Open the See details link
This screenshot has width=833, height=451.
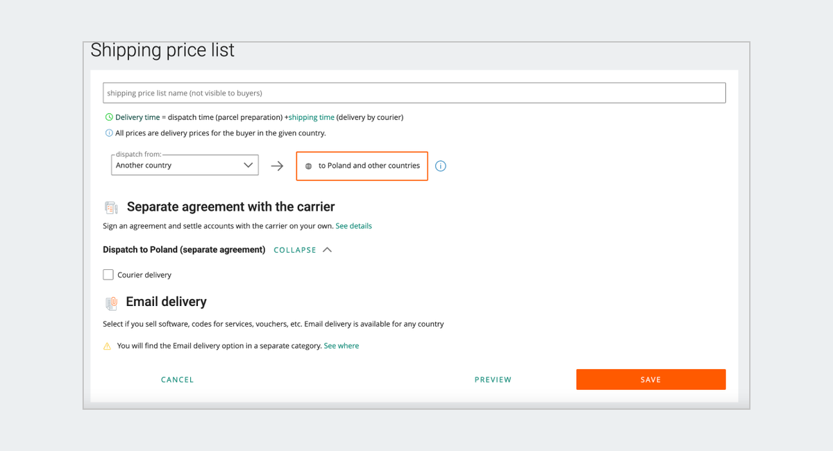click(353, 226)
